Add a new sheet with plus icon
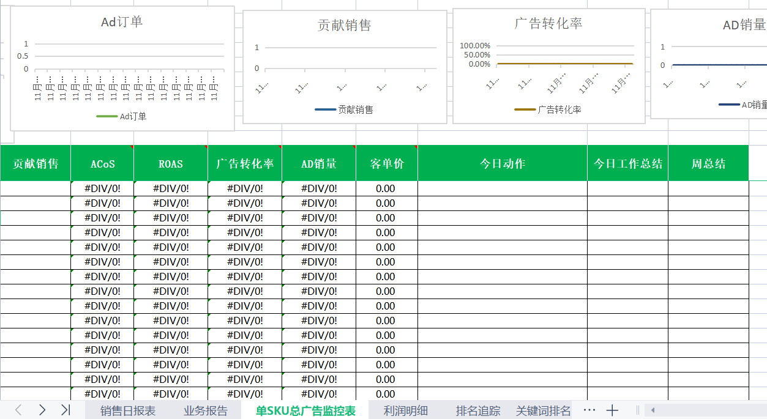Screen dimensions: 767x419 pyautogui.click(x=612, y=410)
